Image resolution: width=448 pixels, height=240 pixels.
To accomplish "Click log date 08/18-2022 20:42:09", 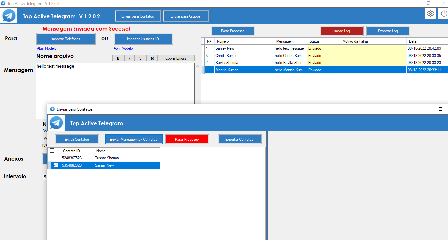I will pyautogui.click(x=424, y=48).
